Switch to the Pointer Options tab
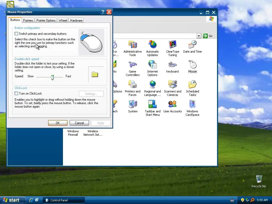Viewport: 272px width, 204px height. (x=46, y=20)
